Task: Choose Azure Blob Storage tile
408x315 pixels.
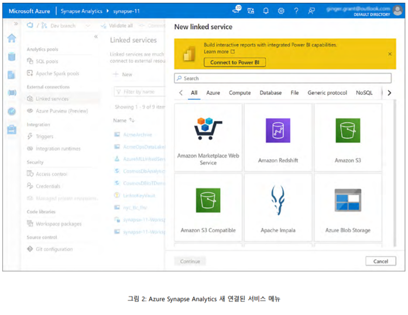Action: [348, 207]
